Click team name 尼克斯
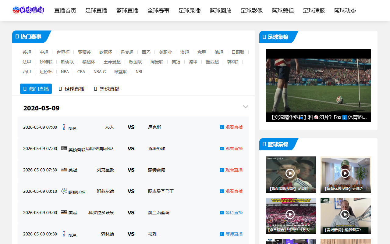Viewport: 390px width, 244px height. [154, 127]
